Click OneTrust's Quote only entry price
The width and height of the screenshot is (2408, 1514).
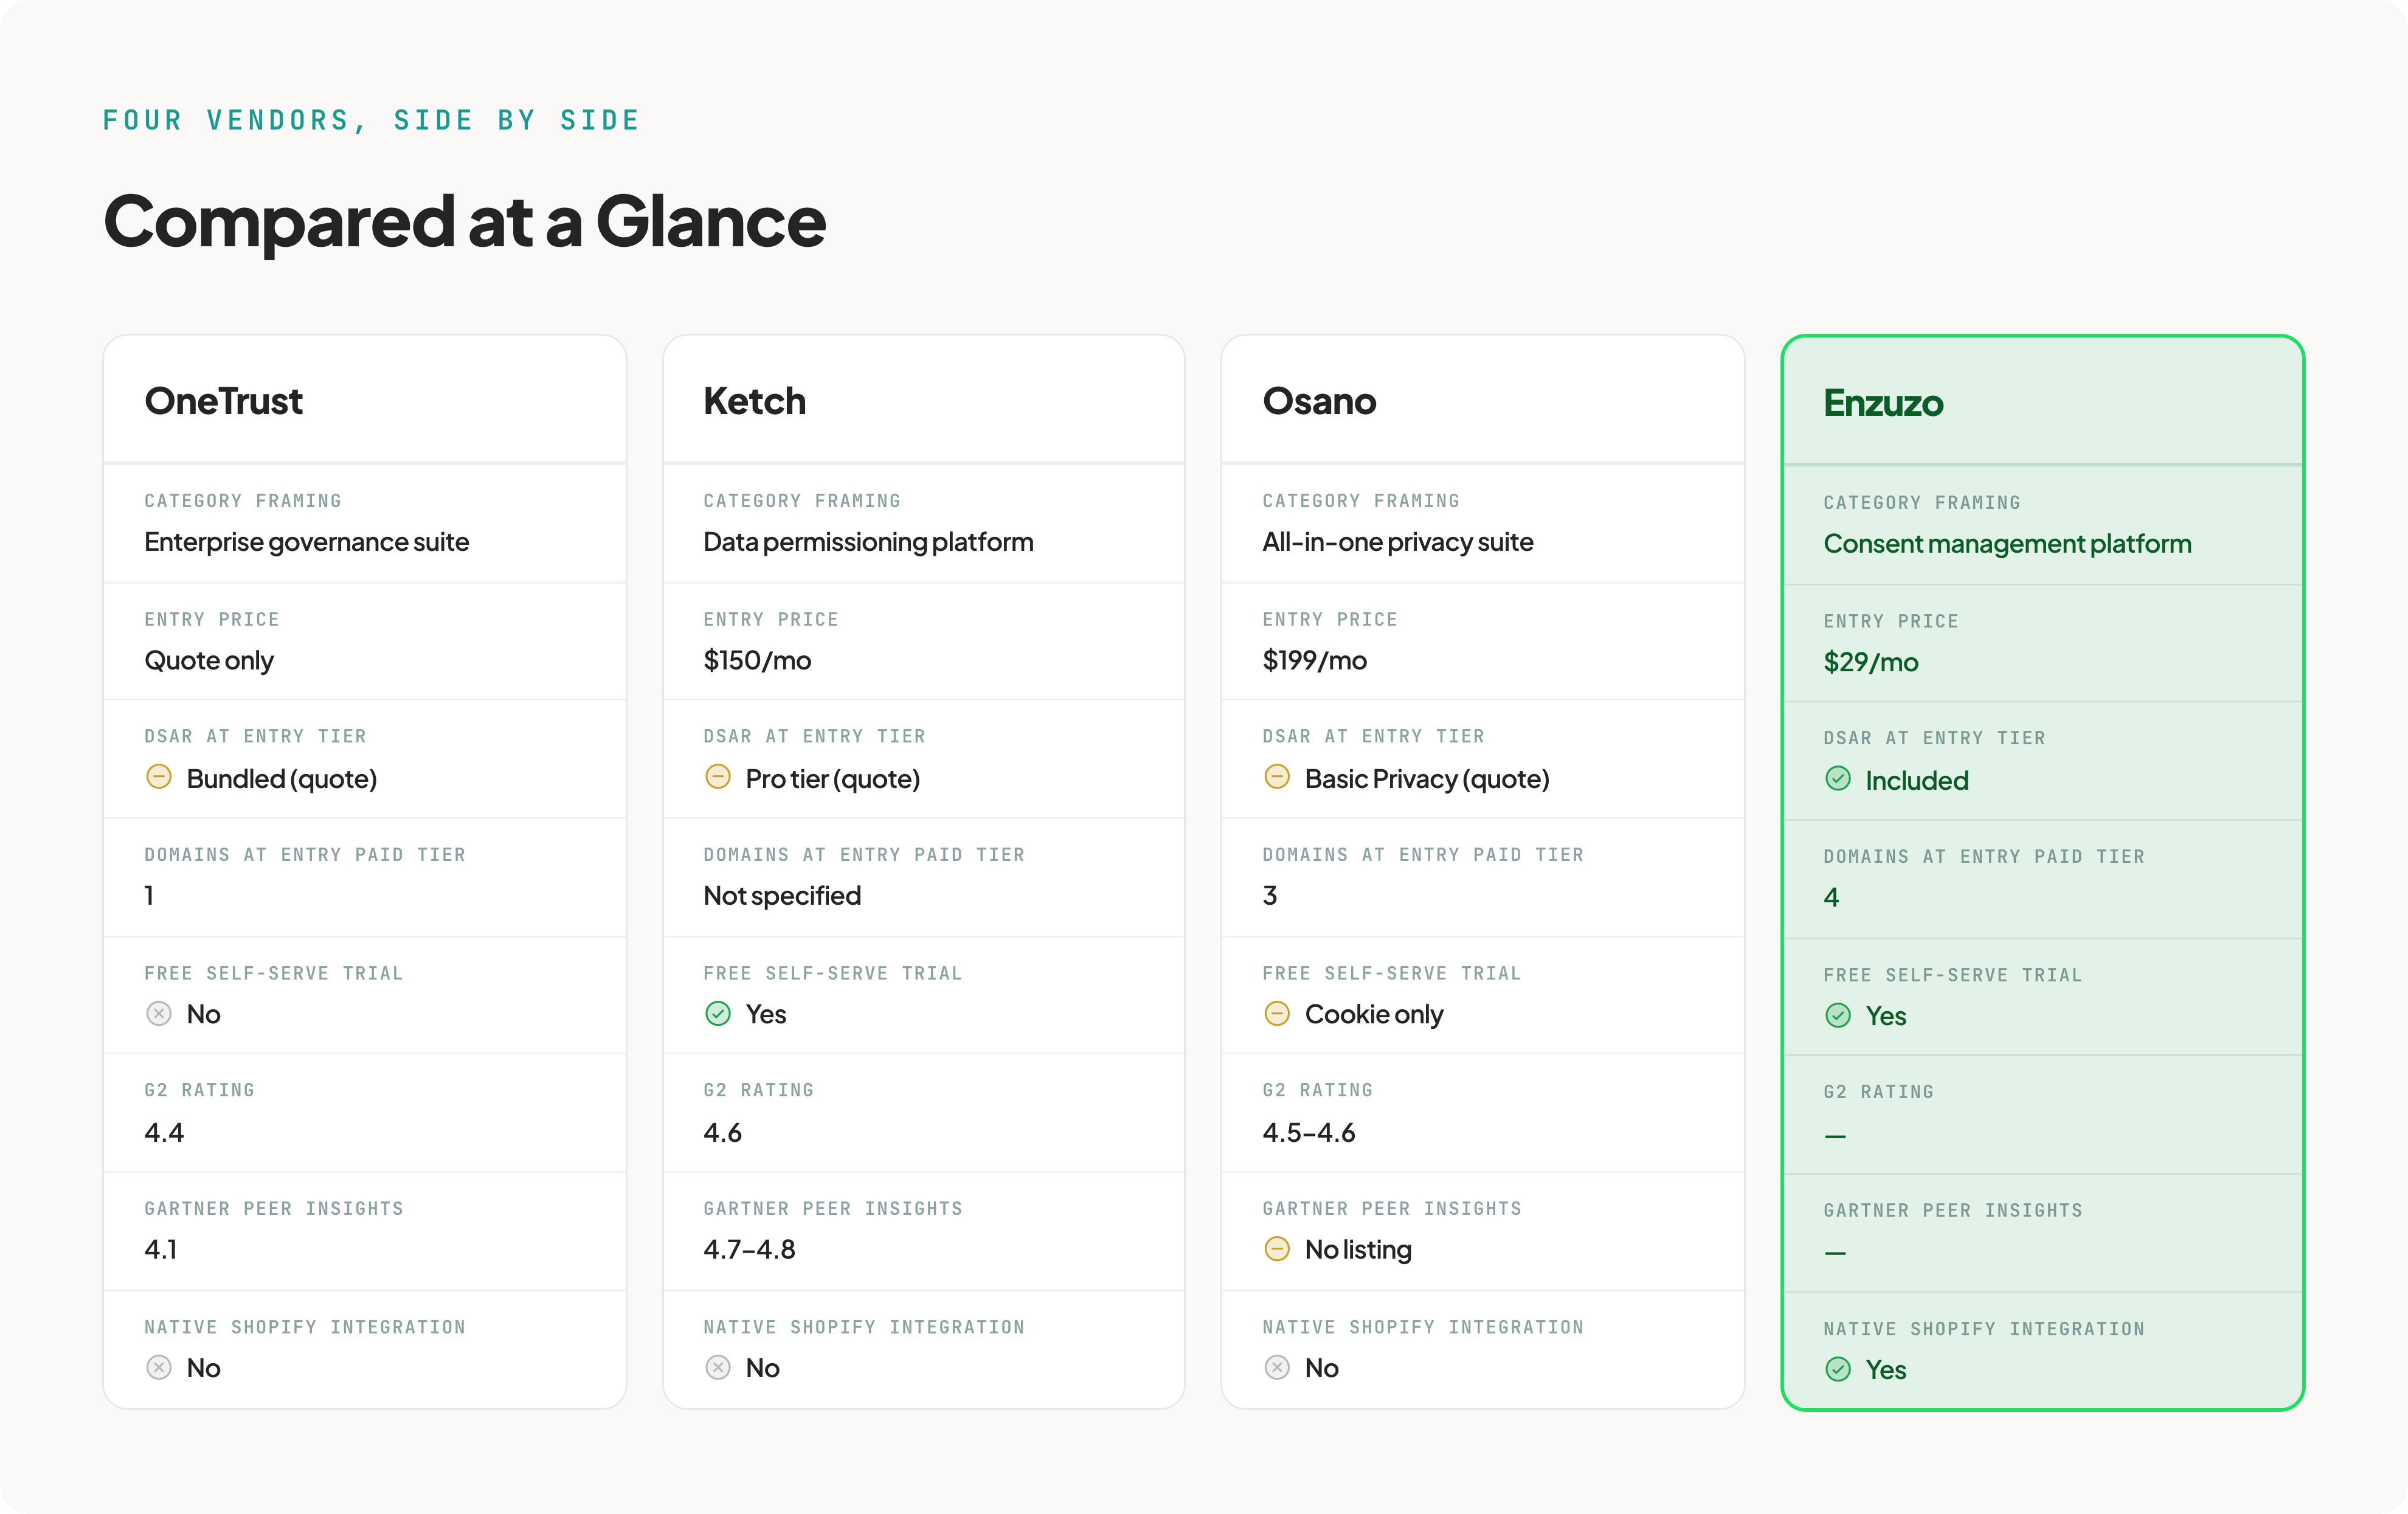pos(209,661)
